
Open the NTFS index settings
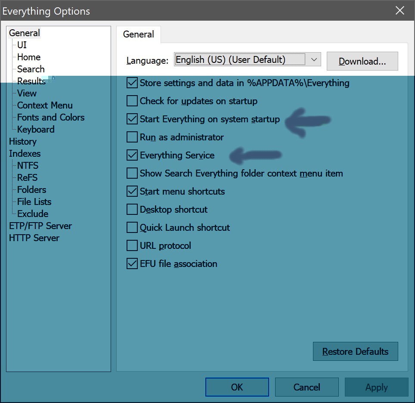pos(28,165)
